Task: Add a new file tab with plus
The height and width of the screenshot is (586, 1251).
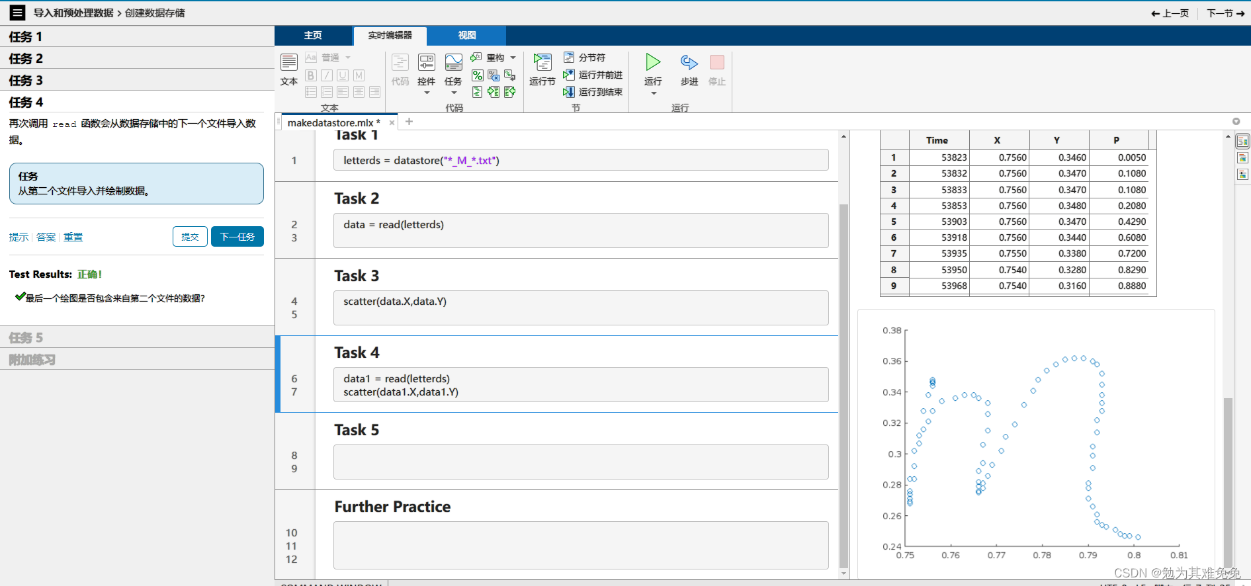Action: click(x=409, y=122)
